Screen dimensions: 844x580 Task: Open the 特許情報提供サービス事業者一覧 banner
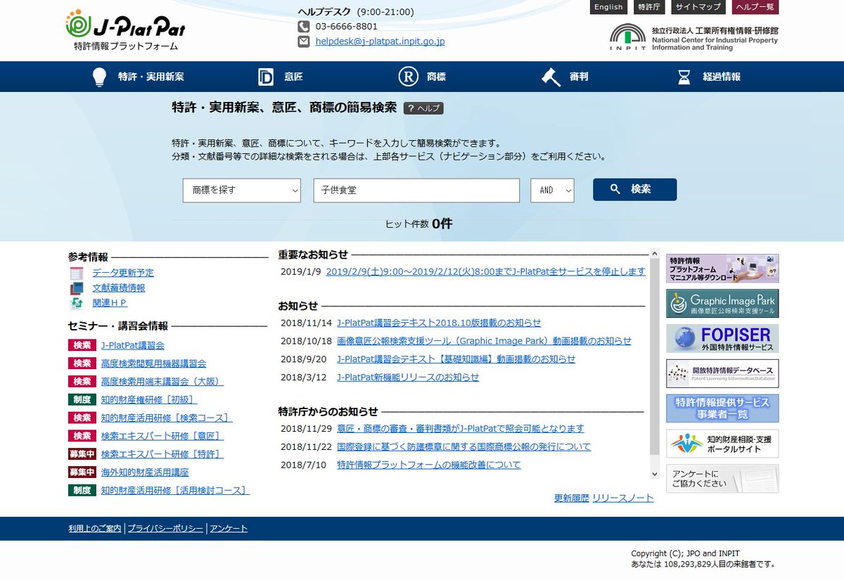click(722, 408)
